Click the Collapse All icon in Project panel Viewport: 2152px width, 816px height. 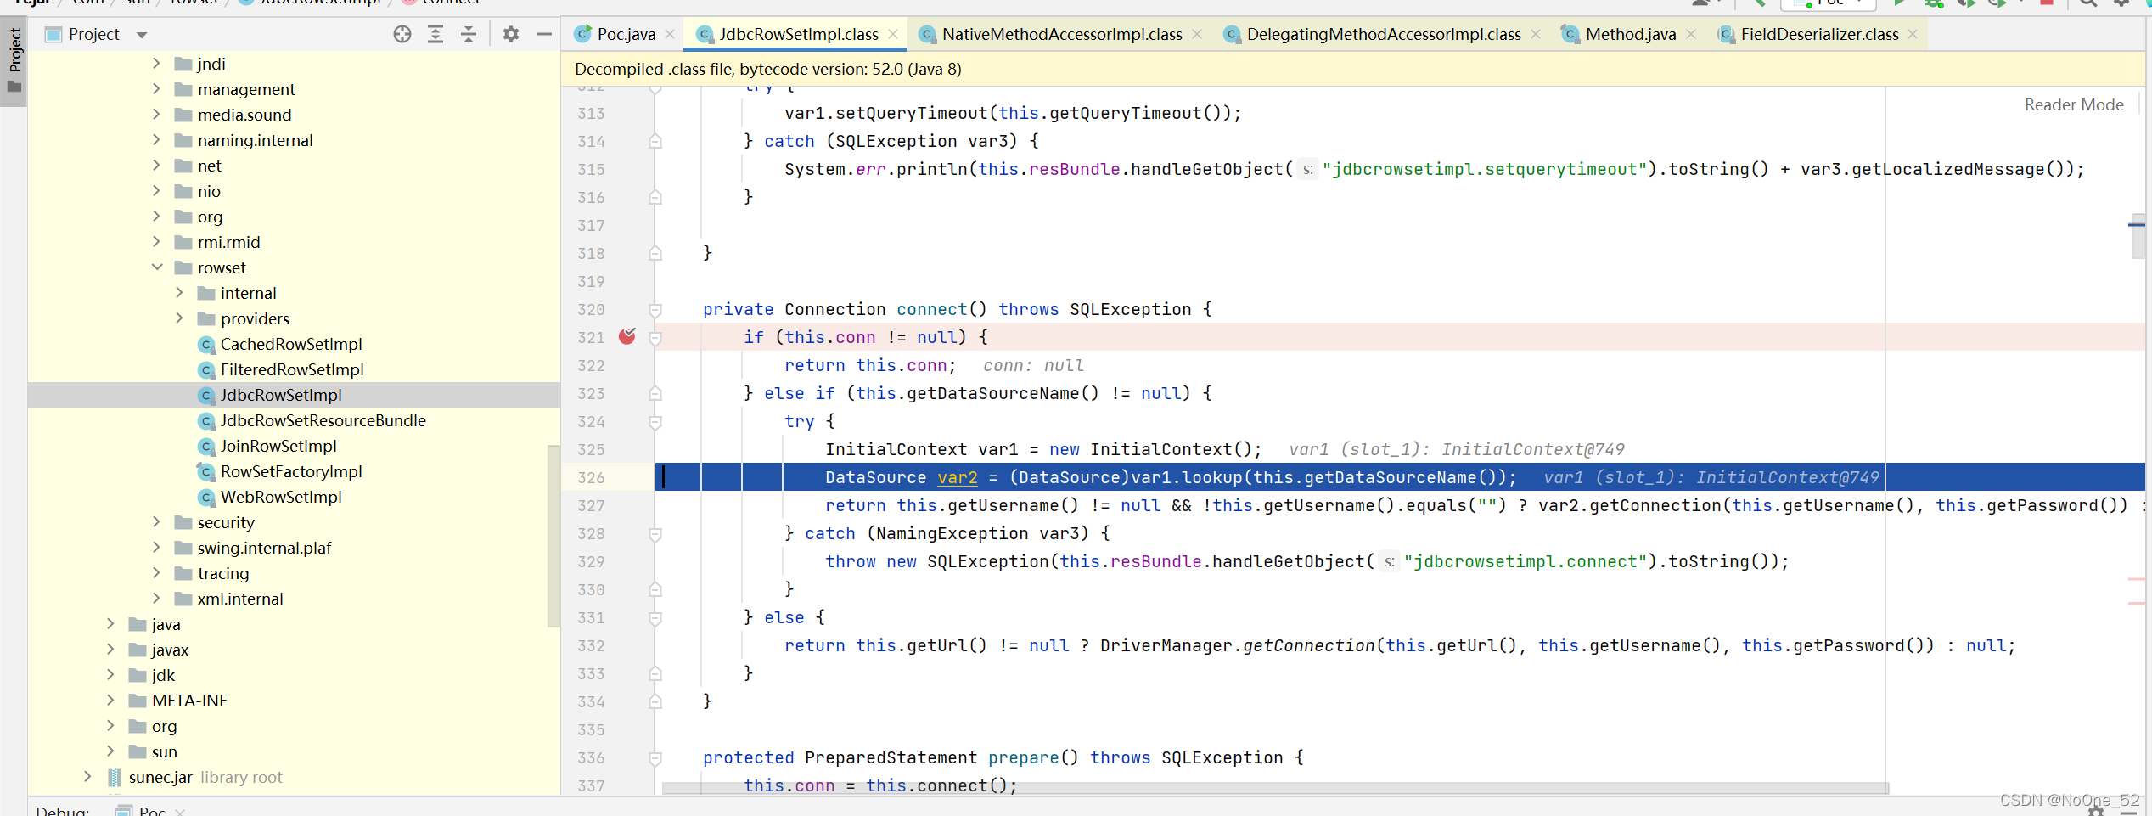click(x=469, y=34)
